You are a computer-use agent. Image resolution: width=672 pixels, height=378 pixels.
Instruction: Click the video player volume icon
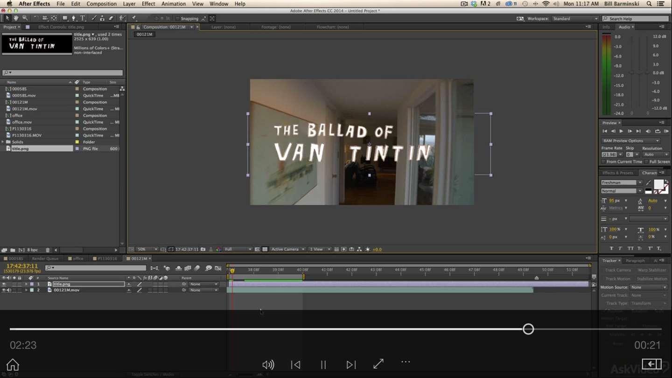click(x=268, y=364)
